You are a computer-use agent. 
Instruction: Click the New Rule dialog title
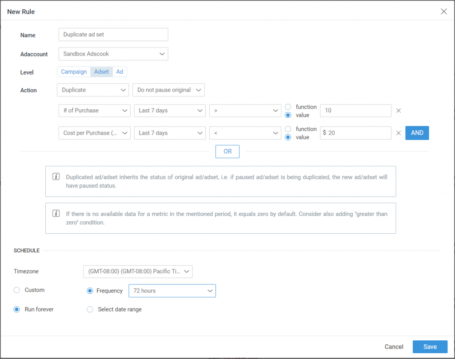click(21, 12)
